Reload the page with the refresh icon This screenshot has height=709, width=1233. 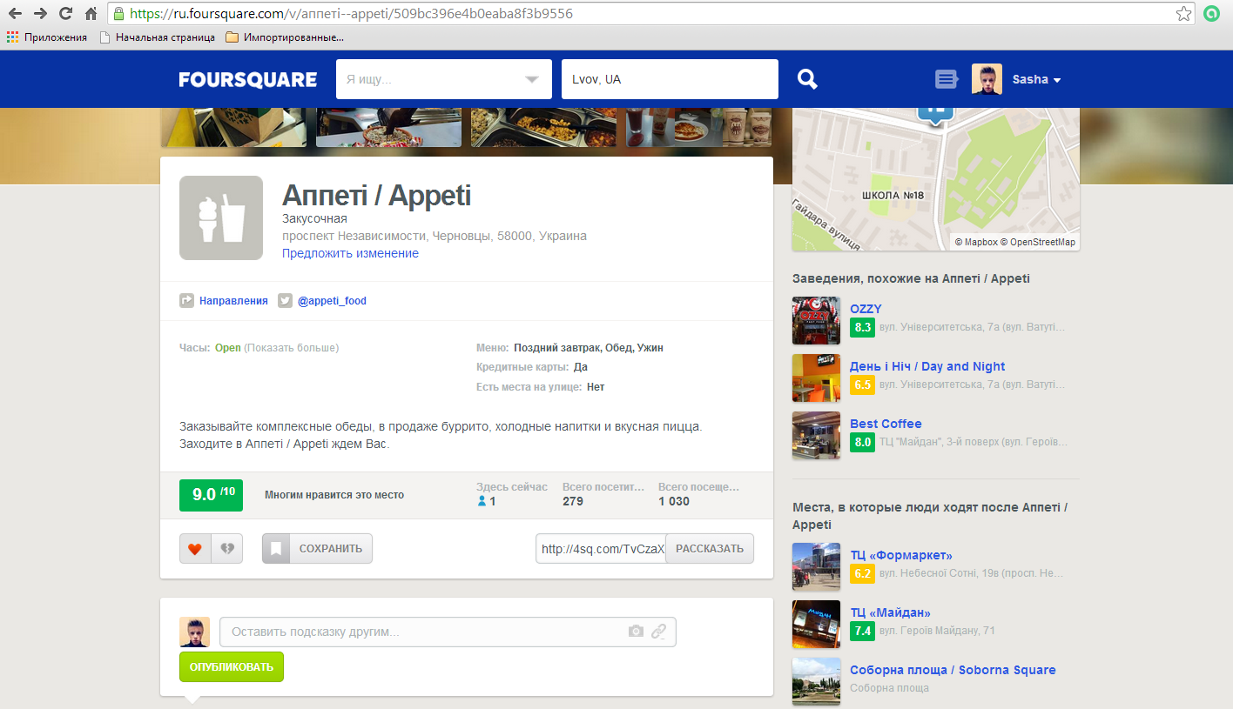tap(65, 14)
